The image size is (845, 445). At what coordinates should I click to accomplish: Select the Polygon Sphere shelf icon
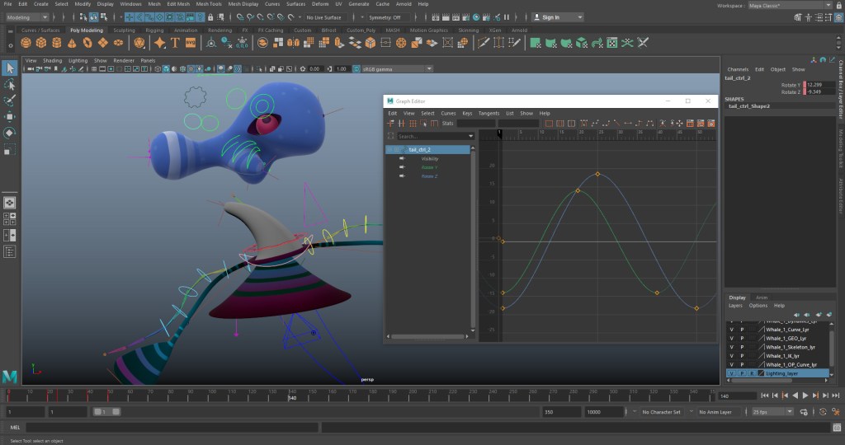tap(26, 42)
